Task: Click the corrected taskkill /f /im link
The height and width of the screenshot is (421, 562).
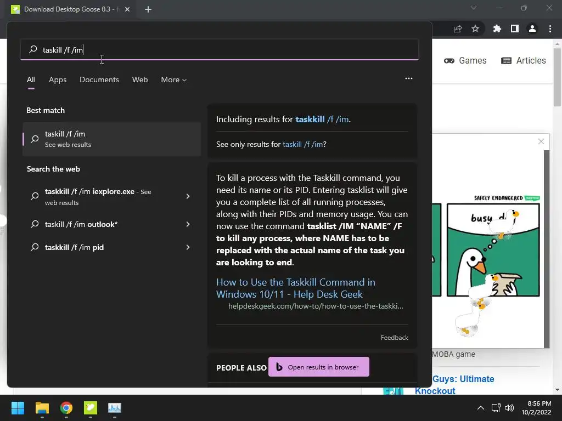Action: [322, 119]
